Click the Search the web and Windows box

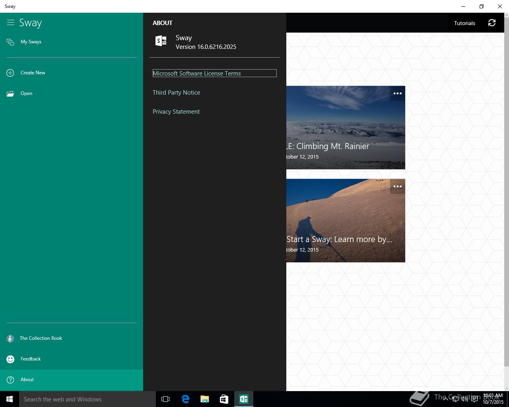point(87,399)
